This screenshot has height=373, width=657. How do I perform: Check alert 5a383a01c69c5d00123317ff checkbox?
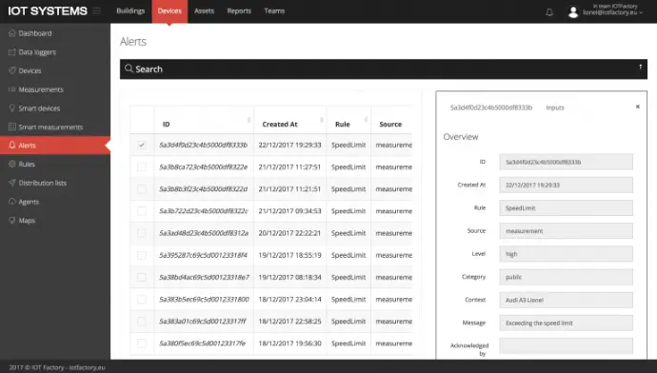point(142,322)
